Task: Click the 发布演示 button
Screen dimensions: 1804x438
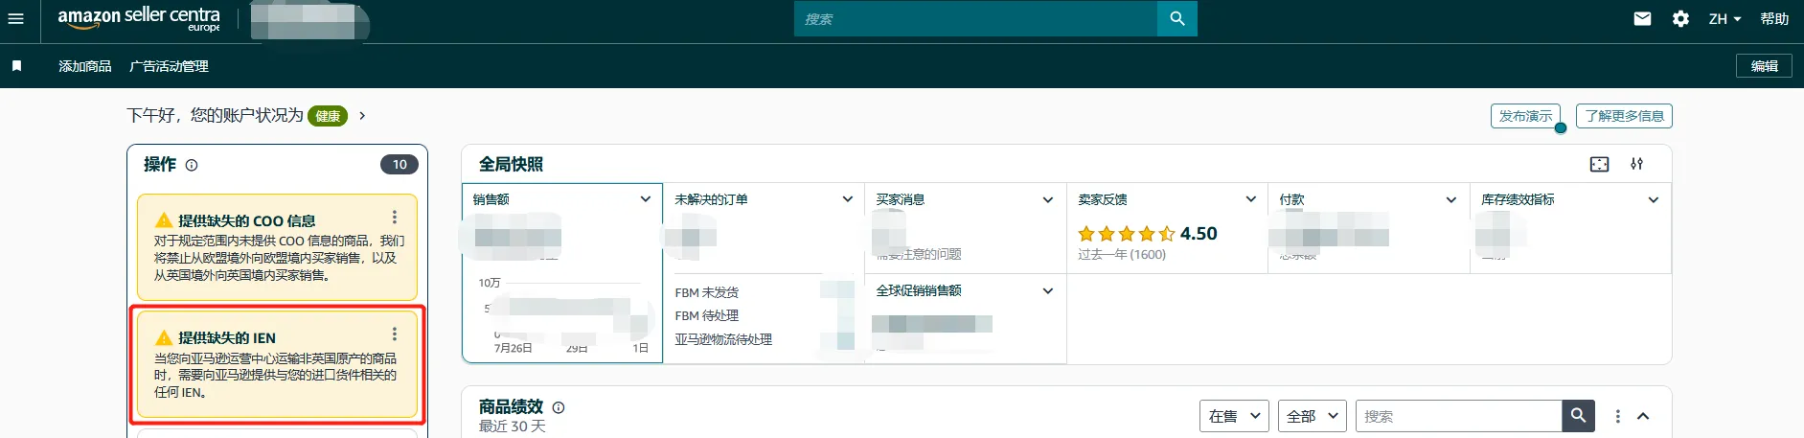Action: click(1525, 116)
